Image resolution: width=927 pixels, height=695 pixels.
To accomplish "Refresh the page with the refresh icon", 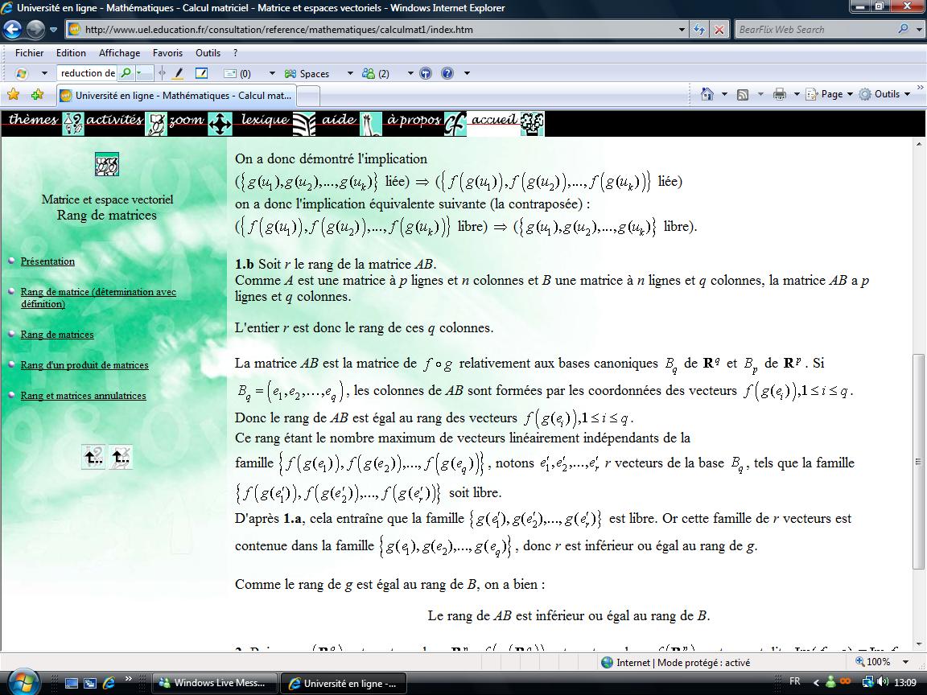I will tap(699, 30).
